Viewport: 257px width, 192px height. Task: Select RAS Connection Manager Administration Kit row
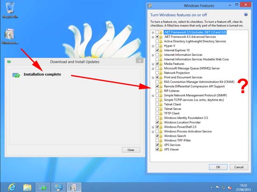click(199, 82)
